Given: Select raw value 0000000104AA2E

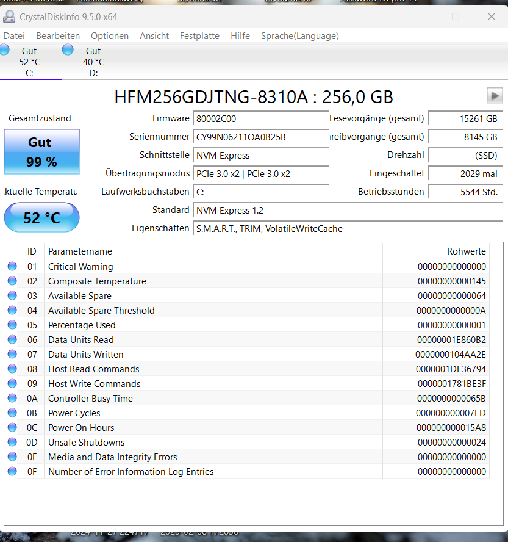Looking at the screenshot, I should (451, 354).
